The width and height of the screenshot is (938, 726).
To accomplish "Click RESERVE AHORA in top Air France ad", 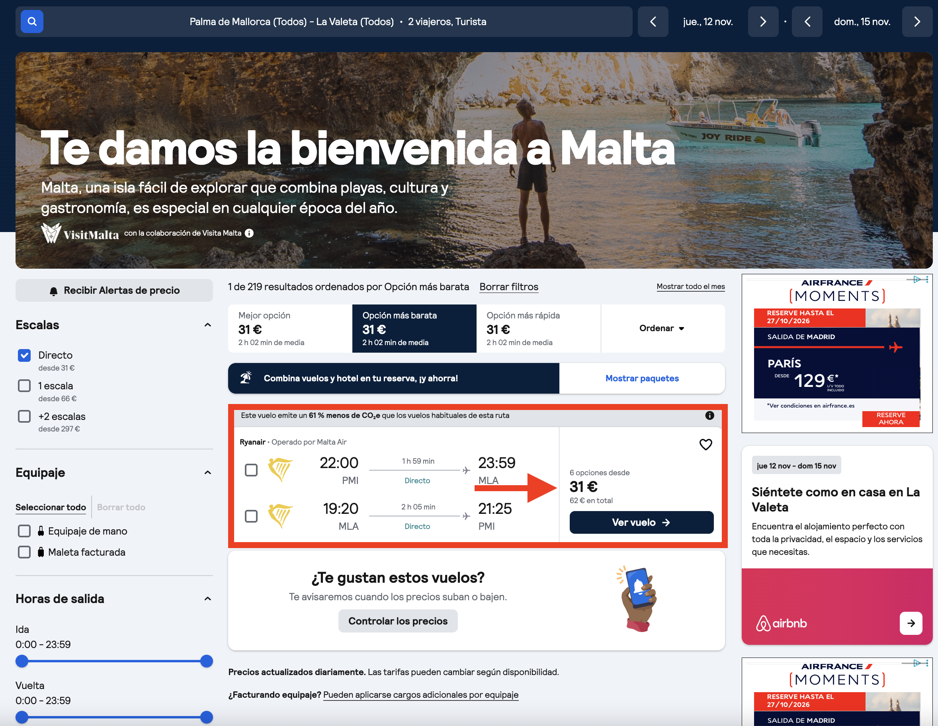I will [x=890, y=419].
